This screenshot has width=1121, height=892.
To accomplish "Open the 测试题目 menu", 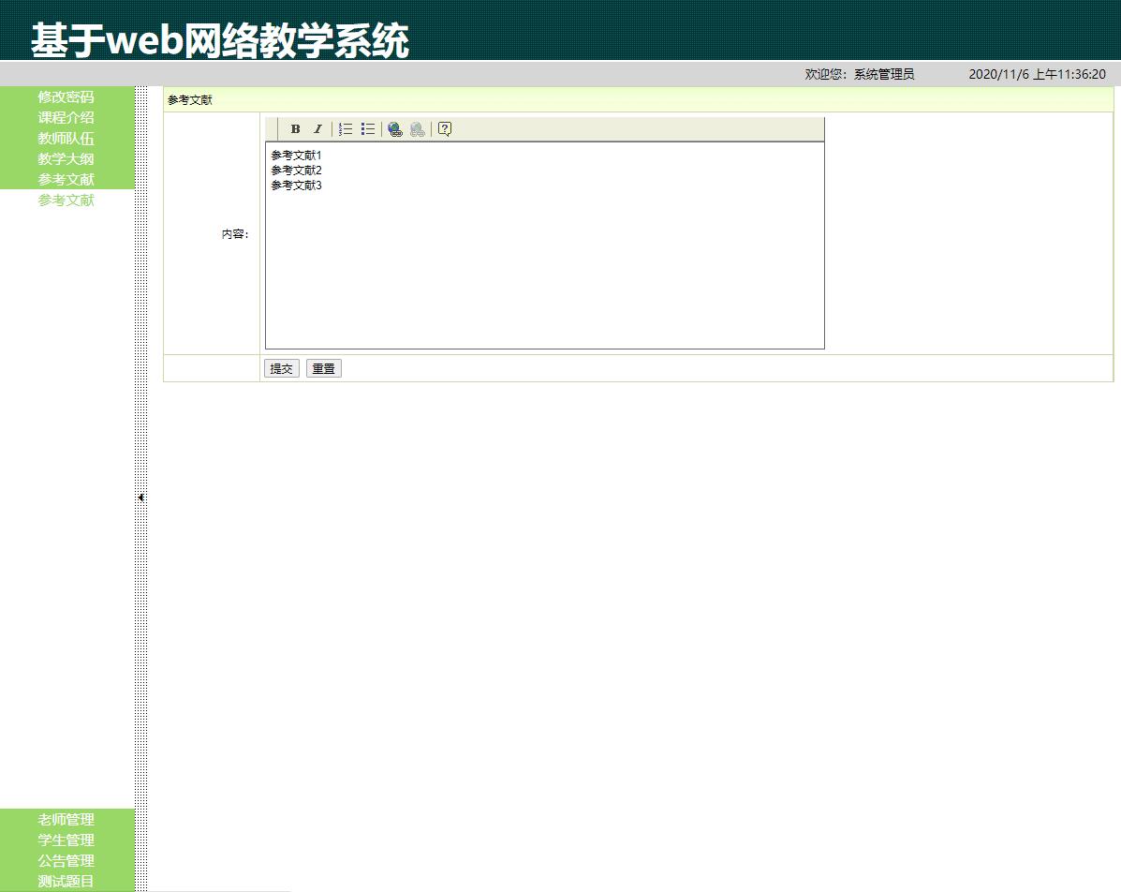I will pyautogui.click(x=66, y=882).
